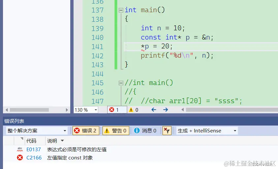Sort by the 代码 column header
This screenshot has height=169, width=278.
tap(31, 141)
